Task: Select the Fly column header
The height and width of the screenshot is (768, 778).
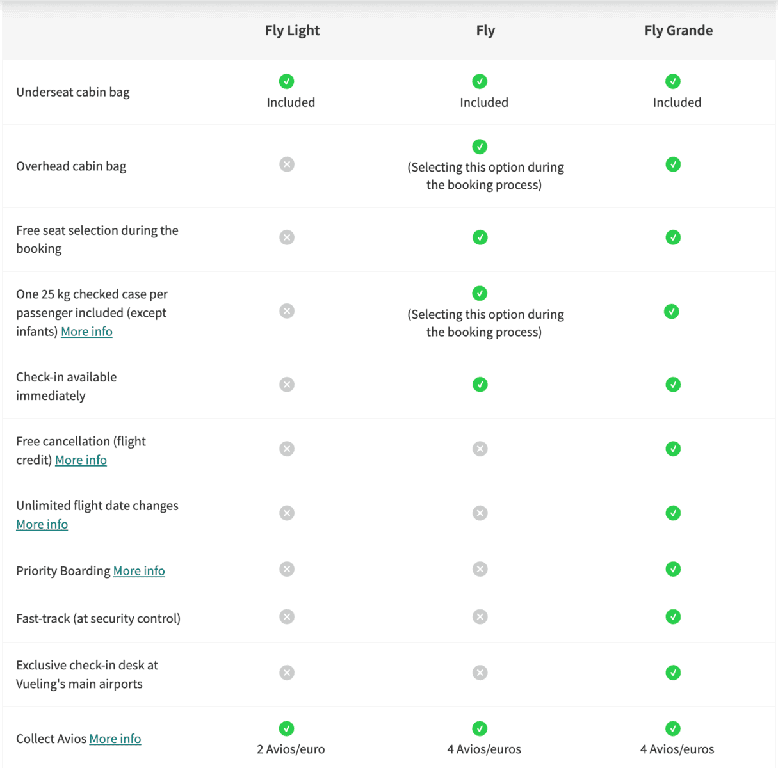Action: pos(485,31)
